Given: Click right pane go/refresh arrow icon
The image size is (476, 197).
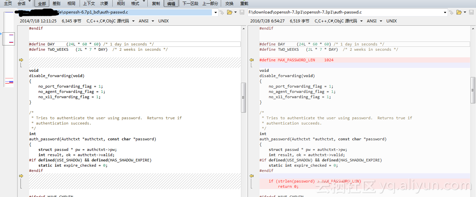Looking at the screenshot, I should pyautogui.click(x=451, y=13).
